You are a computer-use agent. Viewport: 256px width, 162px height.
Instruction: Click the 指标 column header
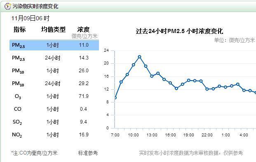click(x=19, y=30)
